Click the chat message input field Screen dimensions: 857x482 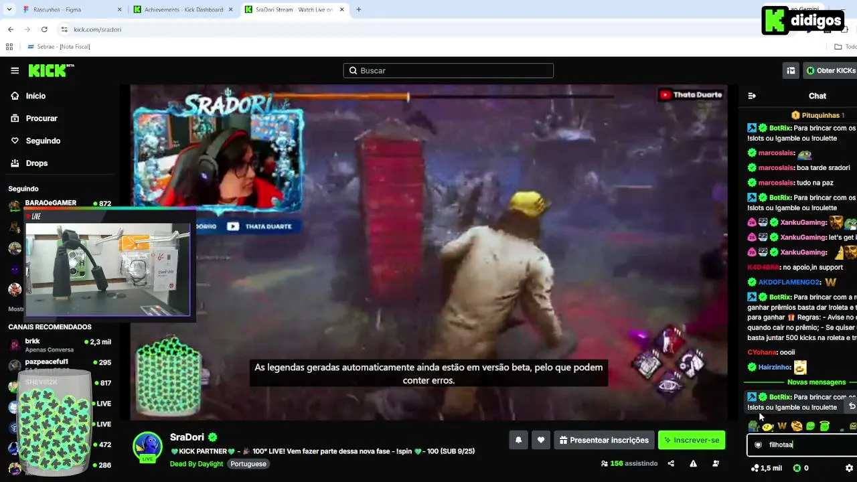tap(802, 445)
